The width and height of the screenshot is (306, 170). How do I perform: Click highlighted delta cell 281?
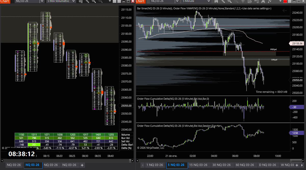tap(34, 144)
